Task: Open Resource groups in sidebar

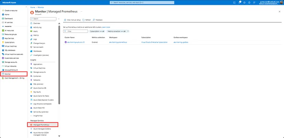Action: 11,34
